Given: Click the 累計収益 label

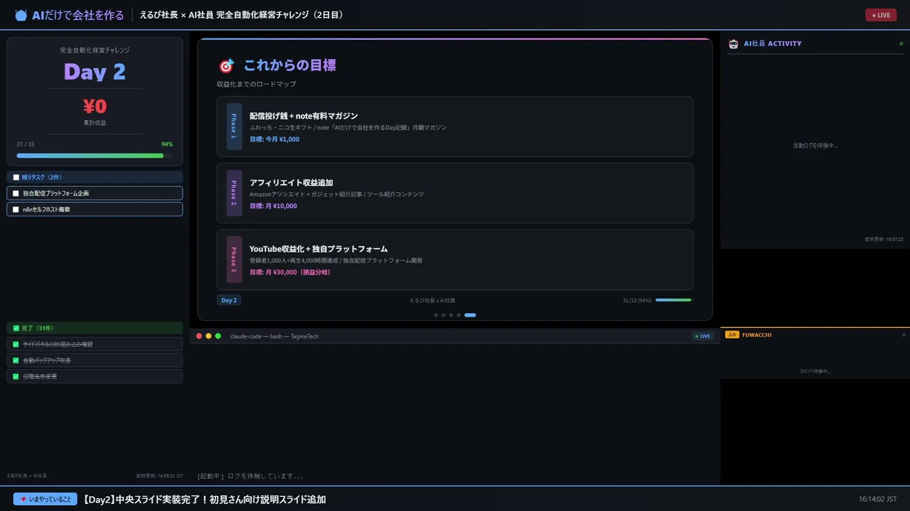Looking at the screenshot, I should coord(95,123).
